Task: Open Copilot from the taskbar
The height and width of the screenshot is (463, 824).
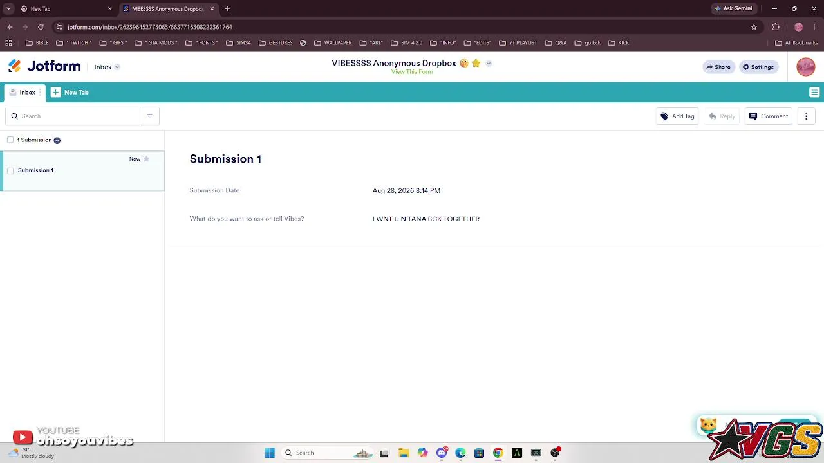Action: pyautogui.click(x=422, y=453)
